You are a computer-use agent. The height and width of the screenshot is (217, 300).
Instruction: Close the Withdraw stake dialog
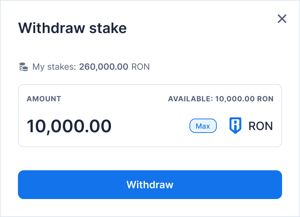[282, 19]
